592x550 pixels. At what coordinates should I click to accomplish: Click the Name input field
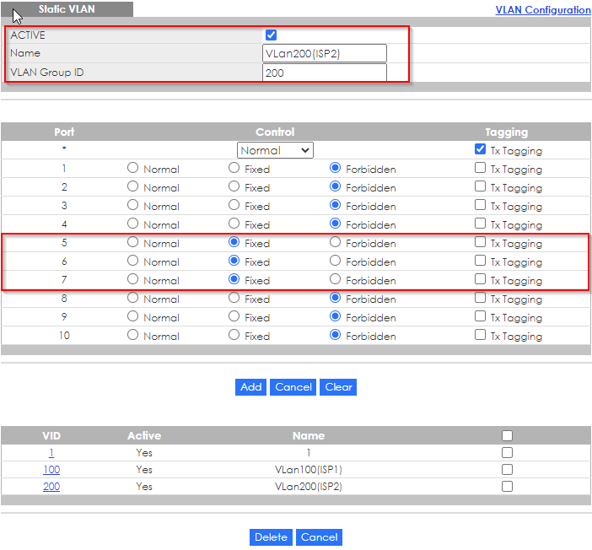(325, 54)
